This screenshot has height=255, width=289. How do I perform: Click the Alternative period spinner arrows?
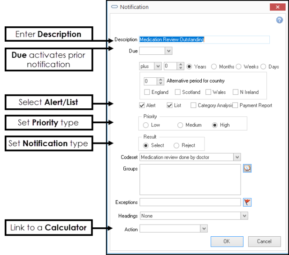(x=162, y=81)
